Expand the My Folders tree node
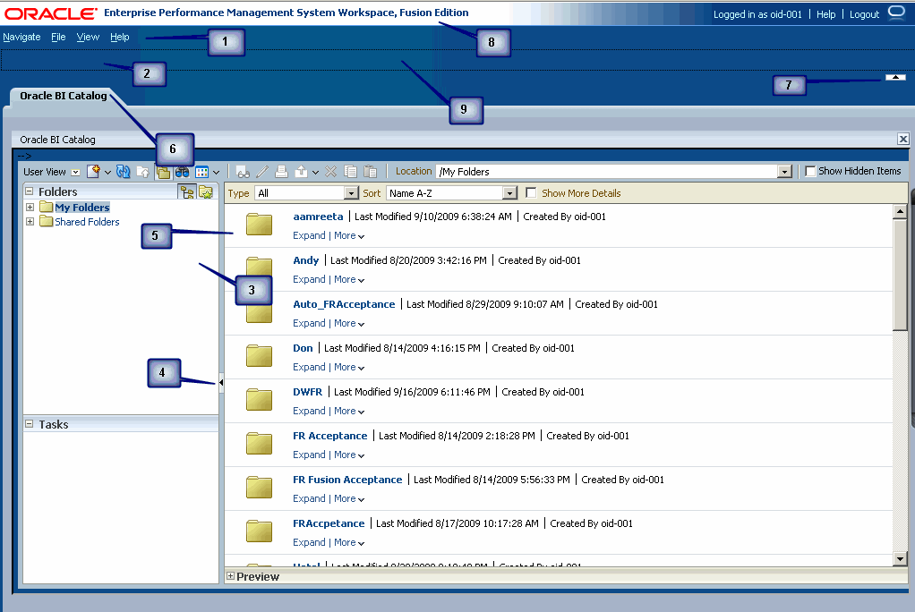The height and width of the screenshot is (612, 915). (30, 207)
